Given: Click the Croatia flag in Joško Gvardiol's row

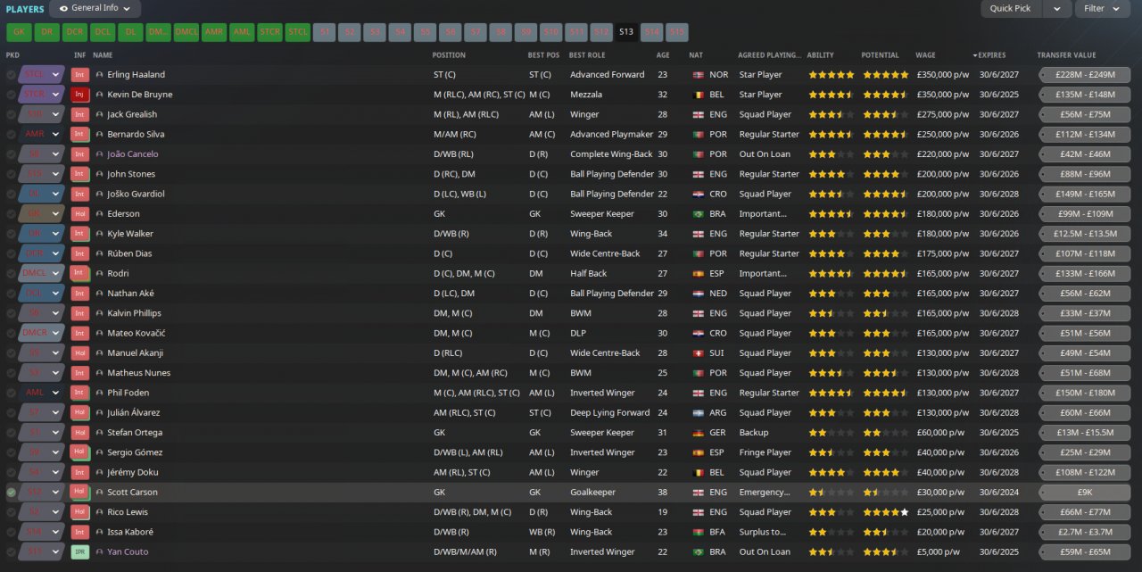Looking at the screenshot, I should [x=698, y=195].
